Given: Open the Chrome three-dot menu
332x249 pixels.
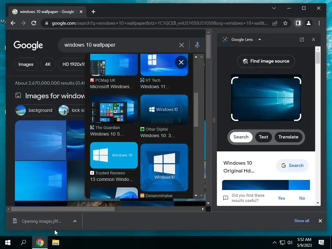Looking at the screenshot, I should tap(319, 23).
